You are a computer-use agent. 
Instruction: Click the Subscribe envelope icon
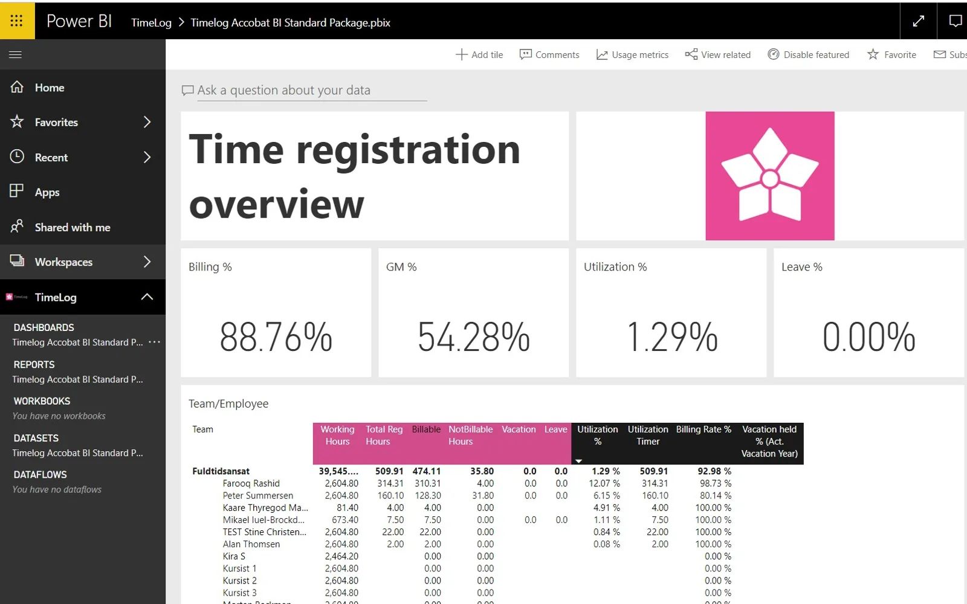click(x=940, y=54)
